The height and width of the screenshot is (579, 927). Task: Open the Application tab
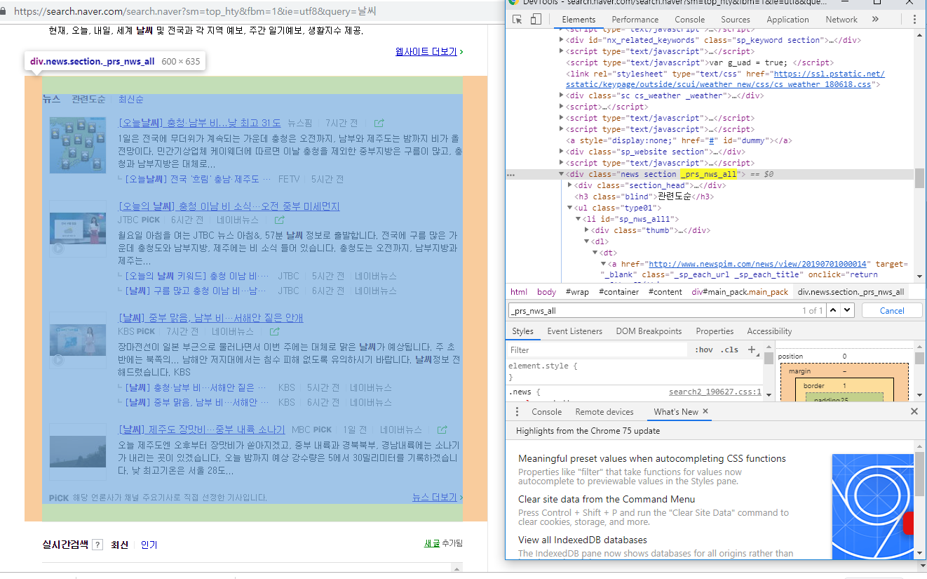click(787, 20)
